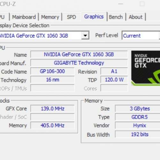Select the A1 revision value
Screen dimensions: 160x160
[x=114, y=71]
